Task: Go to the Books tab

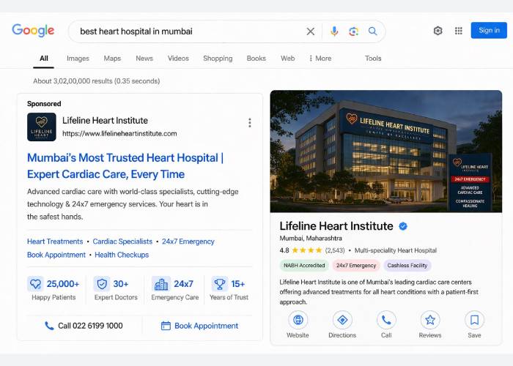Action: tap(256, 59)
